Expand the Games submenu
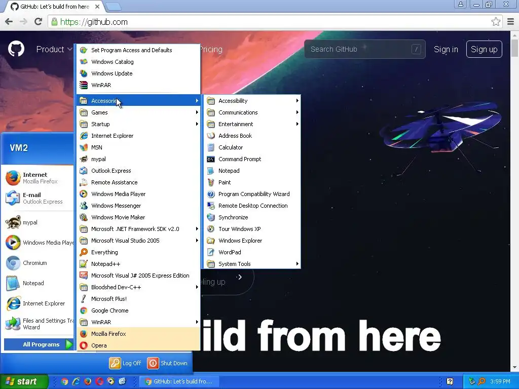Viewport: 519px width, 389px height. pos(138,112)
